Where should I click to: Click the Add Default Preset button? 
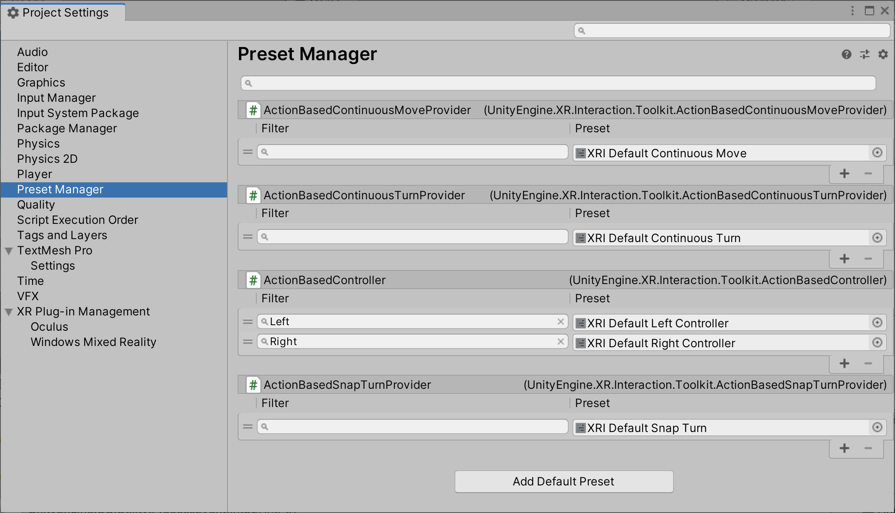click(x=564, y=481)
